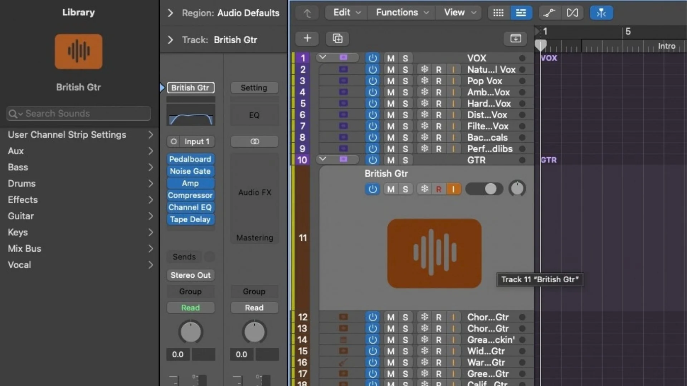Click the icon of War...Gtr track 16

343,362
